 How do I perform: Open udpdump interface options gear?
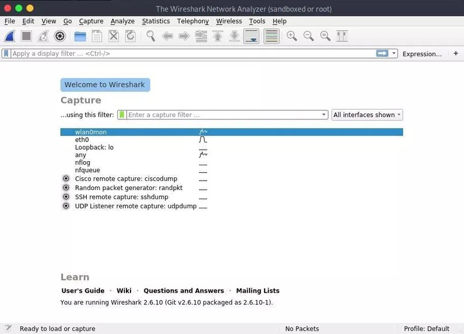pos(66,206)
